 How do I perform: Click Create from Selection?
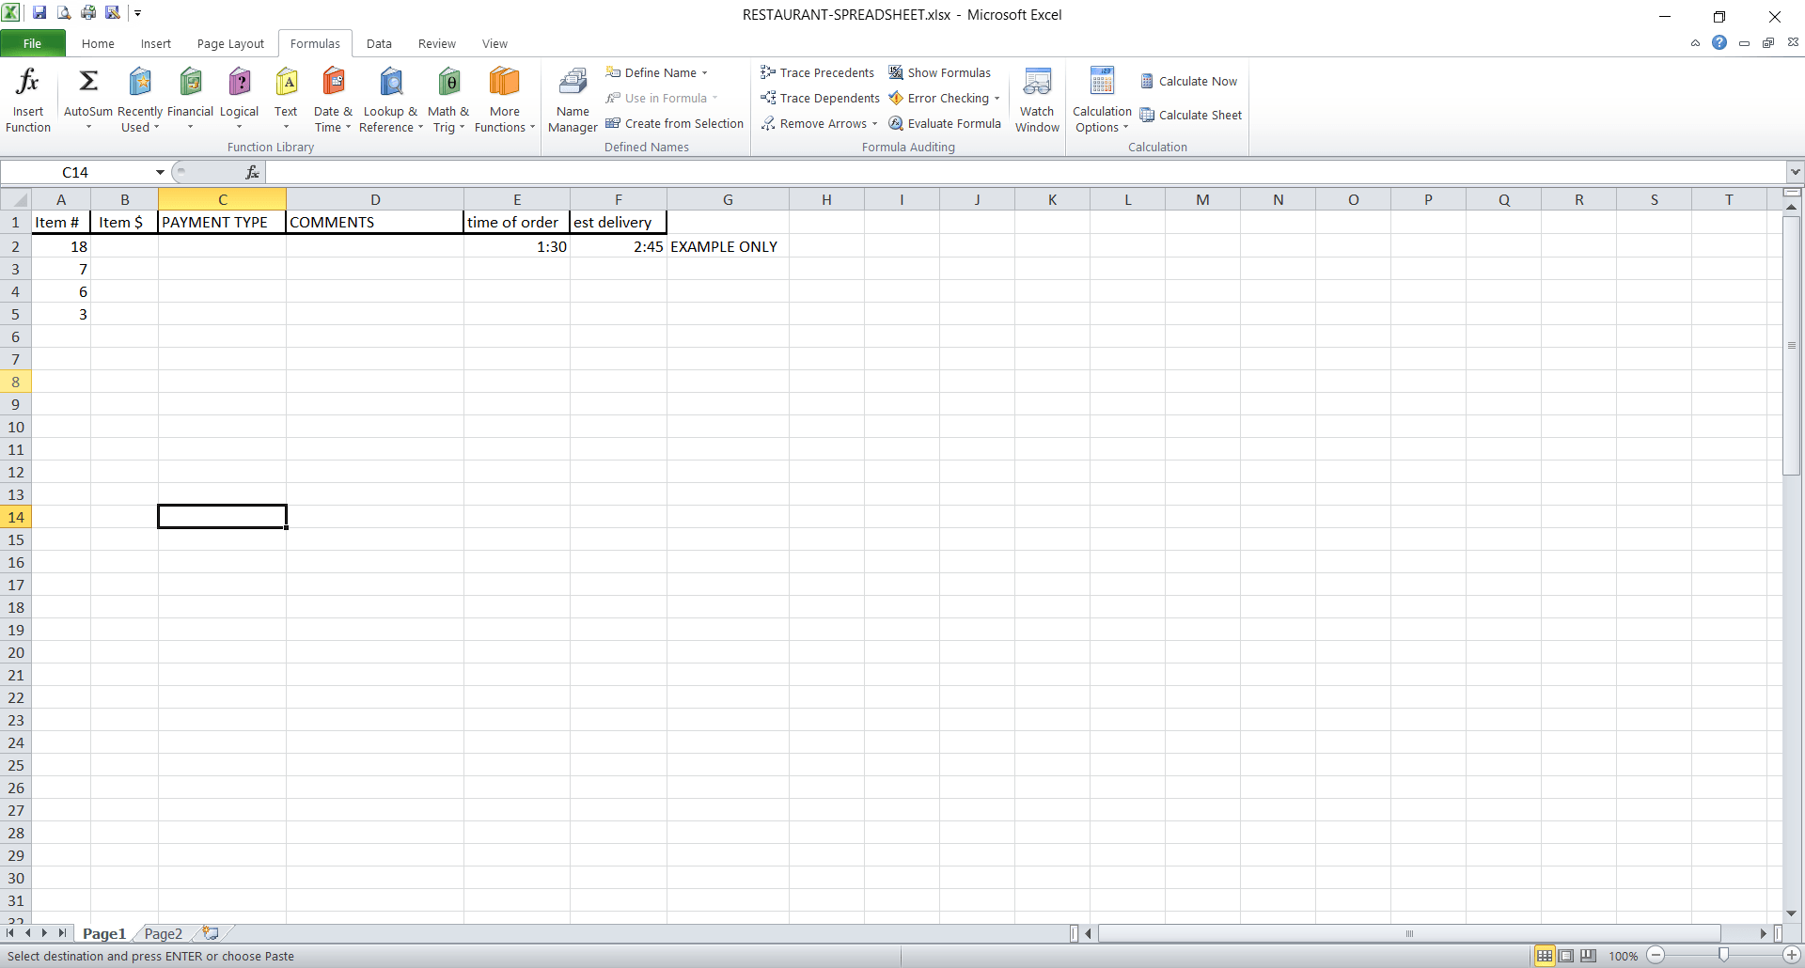coord(674,123)
